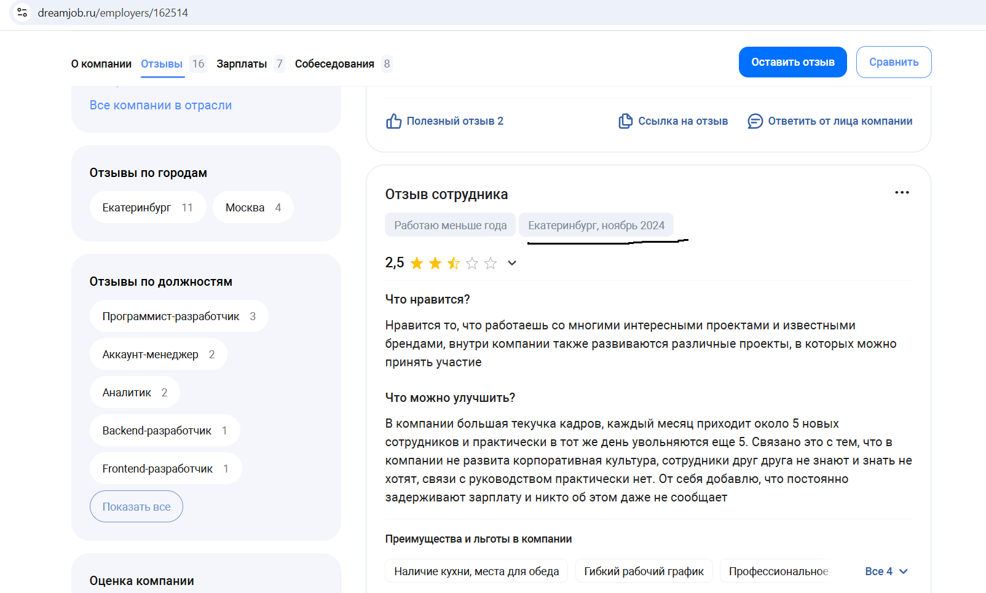Image resolution: width=986 pixels, height=593 pixels.
Task: Expand all benefits with "Все 4"
Action: [x=886, y=571]
